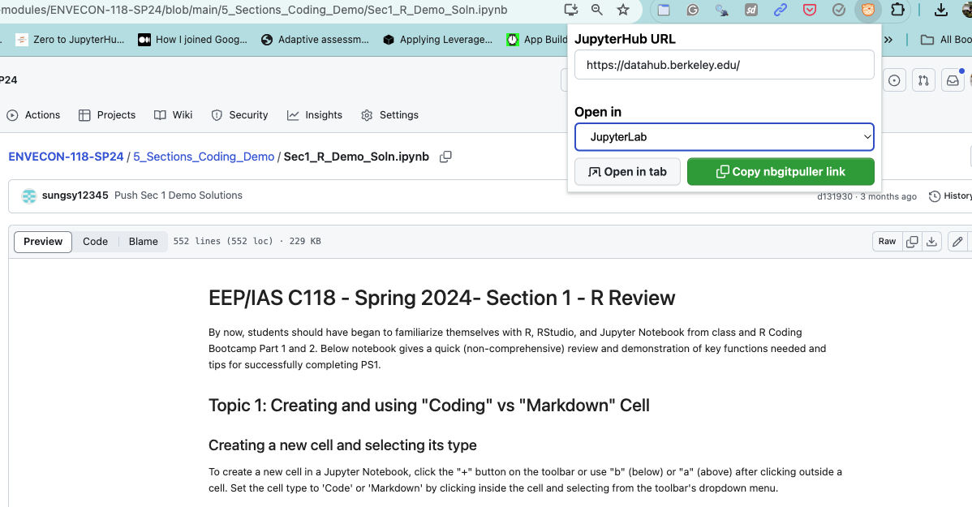972x507 pixels.
Task: Open commit hash d131930
Action: (x=834, y=196)
